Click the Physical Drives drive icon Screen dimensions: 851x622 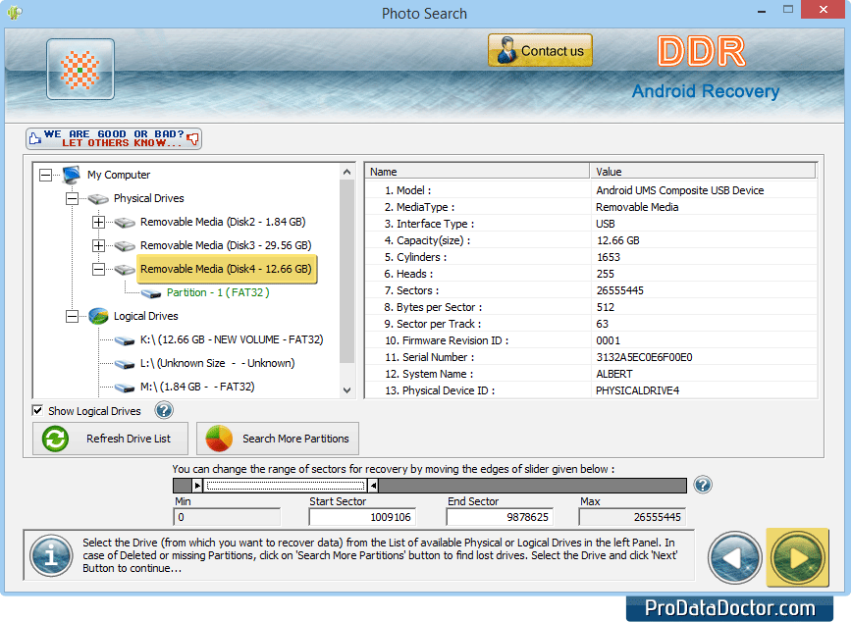(98, 199)
